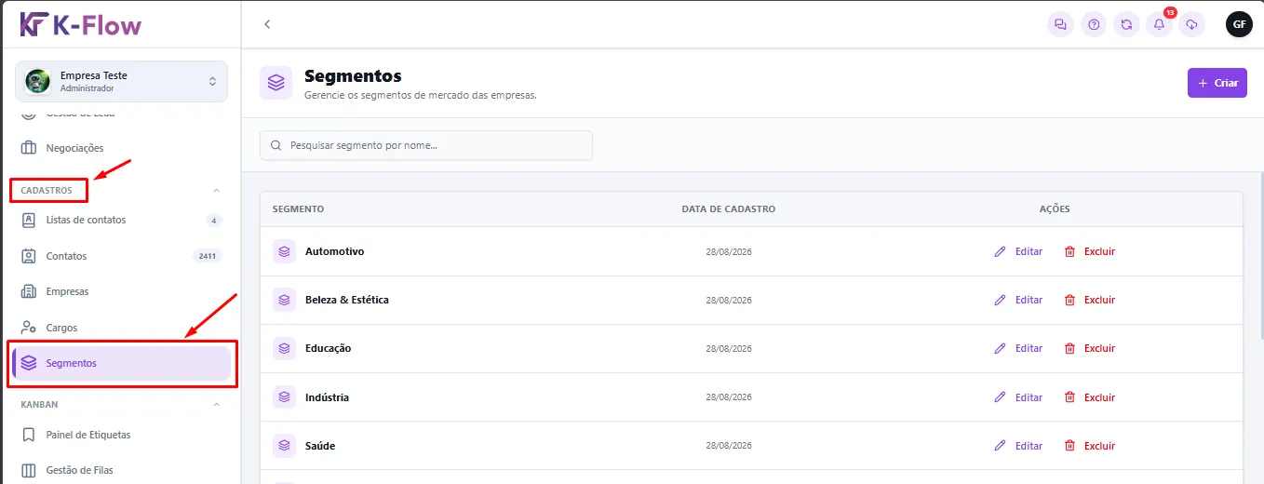Click the 28/08/2026 date in Saúde row

(x=729, y=447)
